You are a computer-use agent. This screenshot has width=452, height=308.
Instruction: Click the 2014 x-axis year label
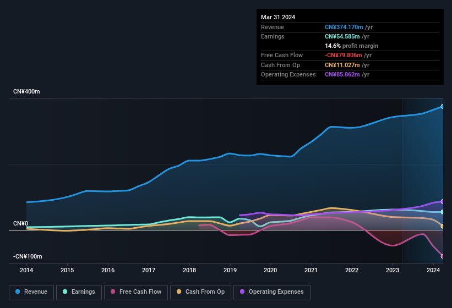pyautogui.click(x=26, y=270)
